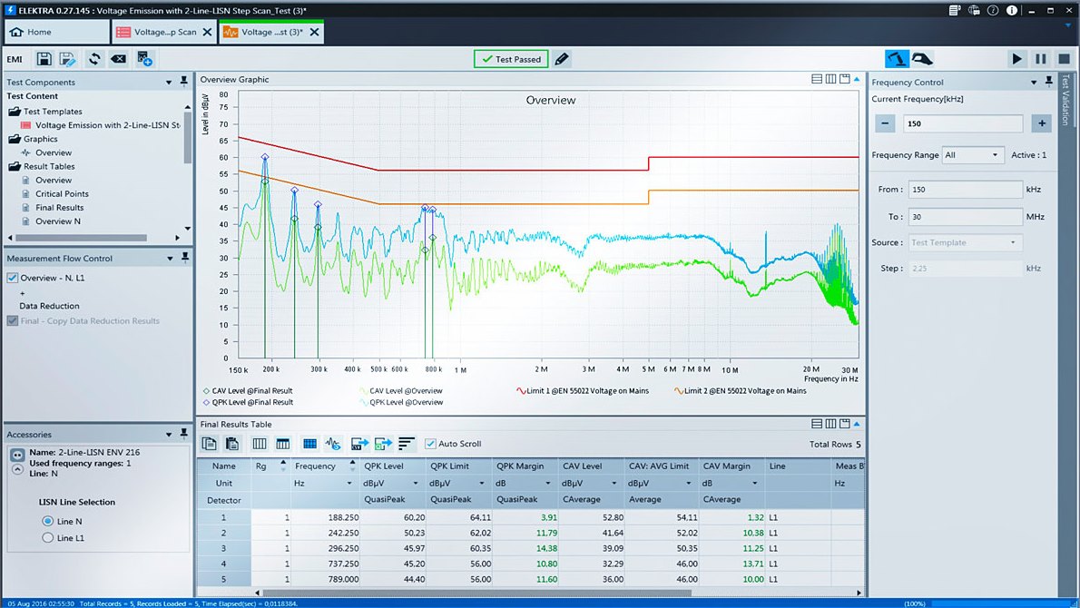
Task: Open the help question-mark icon in title bar
Action: tap(995, 9)
